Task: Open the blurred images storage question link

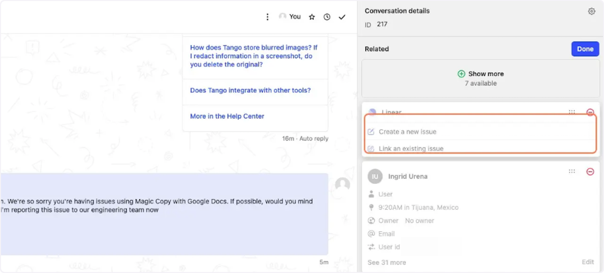Action: tap(255, 56)
